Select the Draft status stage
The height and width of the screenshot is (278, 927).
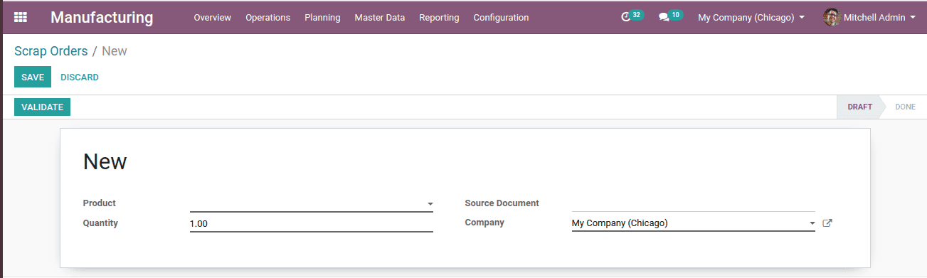(859, 107)
